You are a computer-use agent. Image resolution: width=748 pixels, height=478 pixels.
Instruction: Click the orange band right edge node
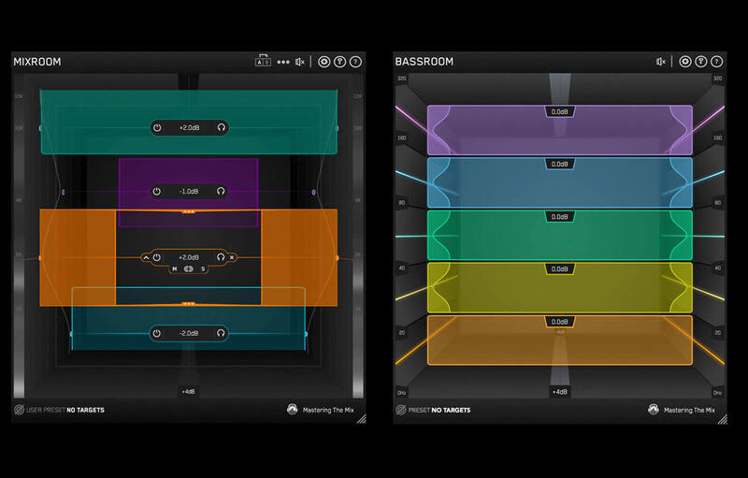pos(338,258)
